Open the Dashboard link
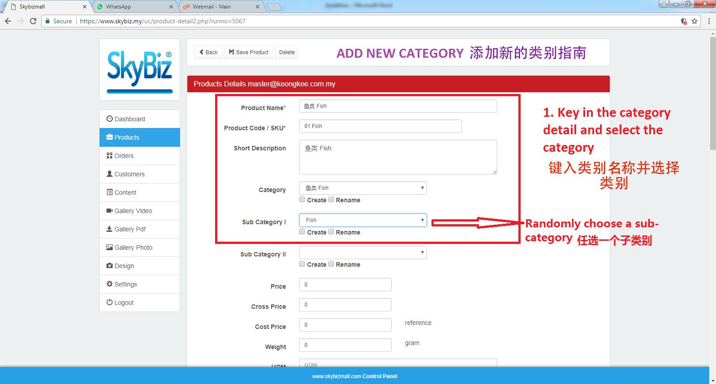 tap(140, 119)
